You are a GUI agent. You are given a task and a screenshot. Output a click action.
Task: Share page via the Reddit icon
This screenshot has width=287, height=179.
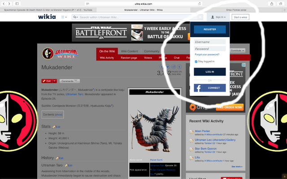point(174,67)
